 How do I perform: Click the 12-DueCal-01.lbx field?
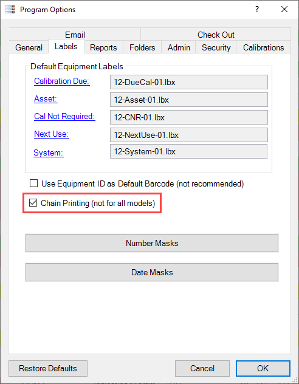pos(189,82)
